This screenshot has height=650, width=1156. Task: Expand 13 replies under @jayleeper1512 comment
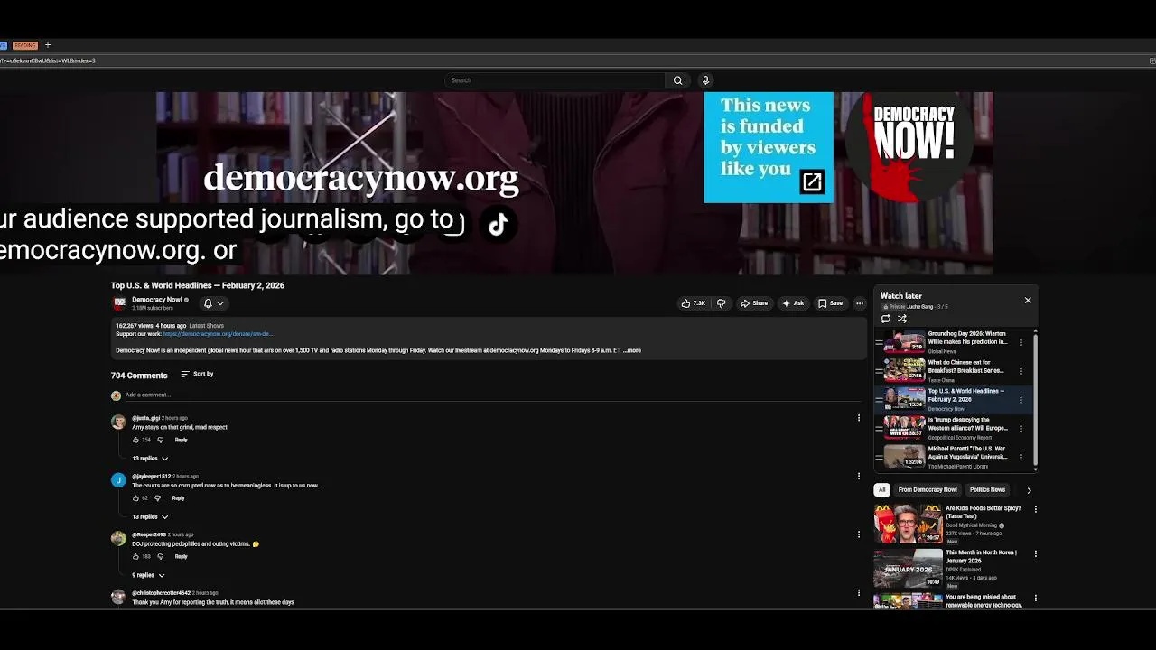tap(150, 517)
